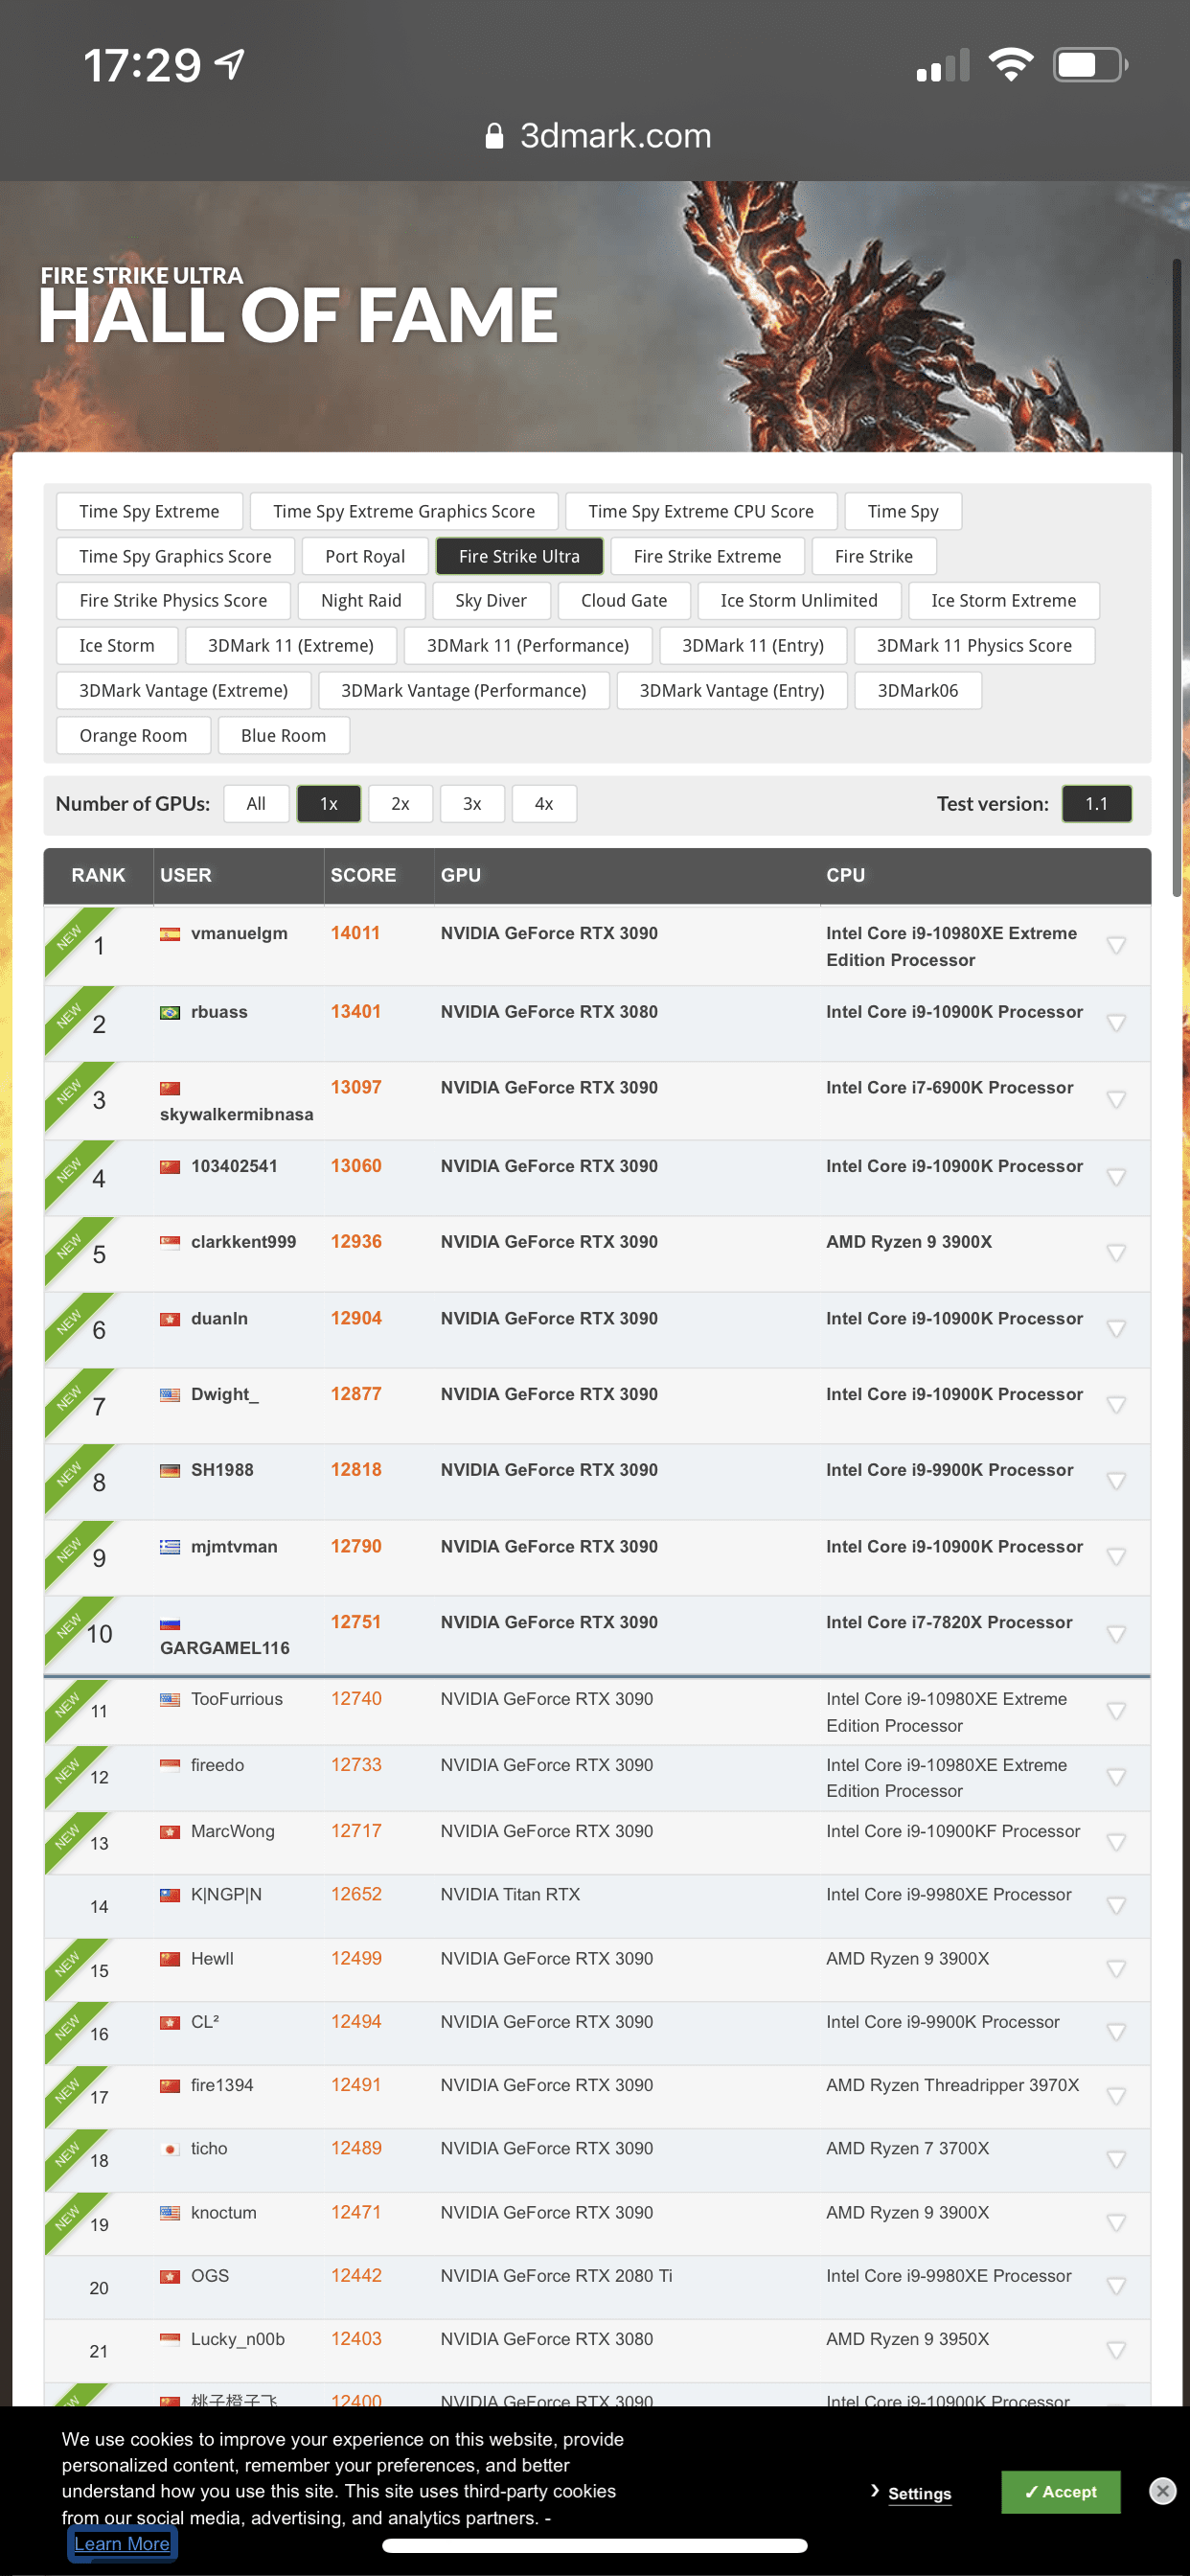Show results for all GPU counts
1190x2576 pixels.
tap(256, 803)
